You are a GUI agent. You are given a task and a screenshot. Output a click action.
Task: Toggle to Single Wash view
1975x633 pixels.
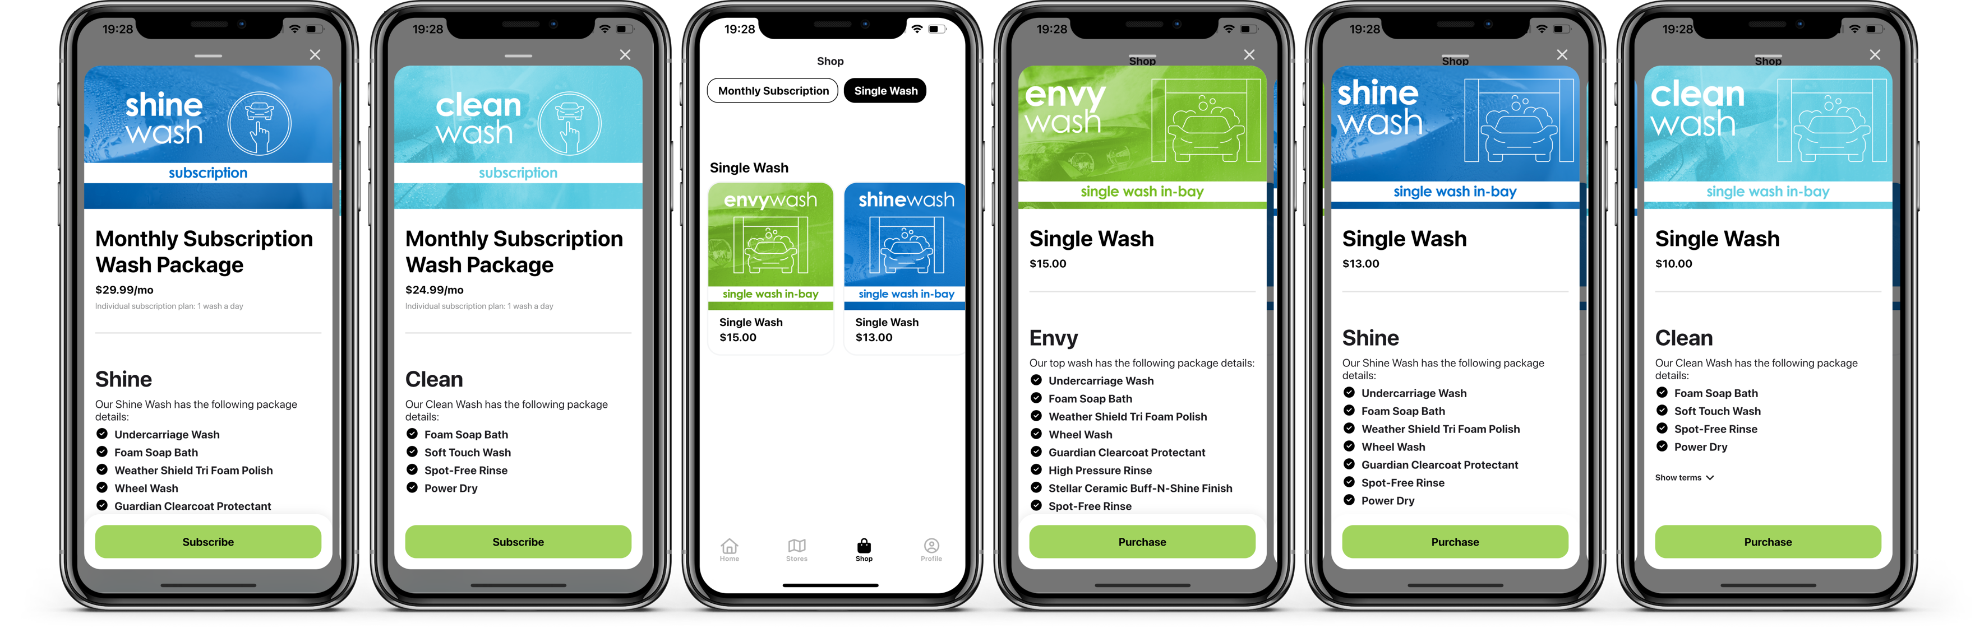[x=885, y=91]
